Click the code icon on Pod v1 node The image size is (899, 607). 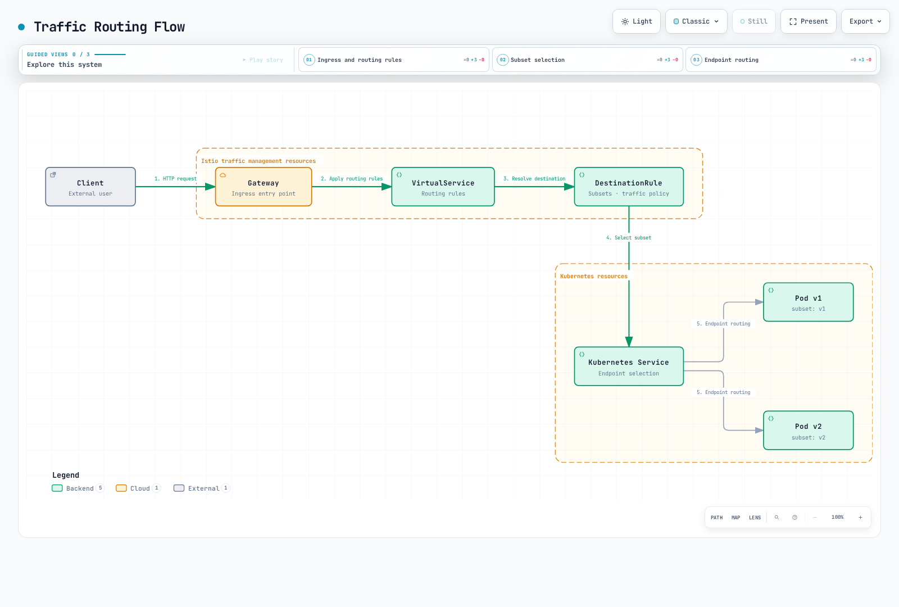click(771, 291)
